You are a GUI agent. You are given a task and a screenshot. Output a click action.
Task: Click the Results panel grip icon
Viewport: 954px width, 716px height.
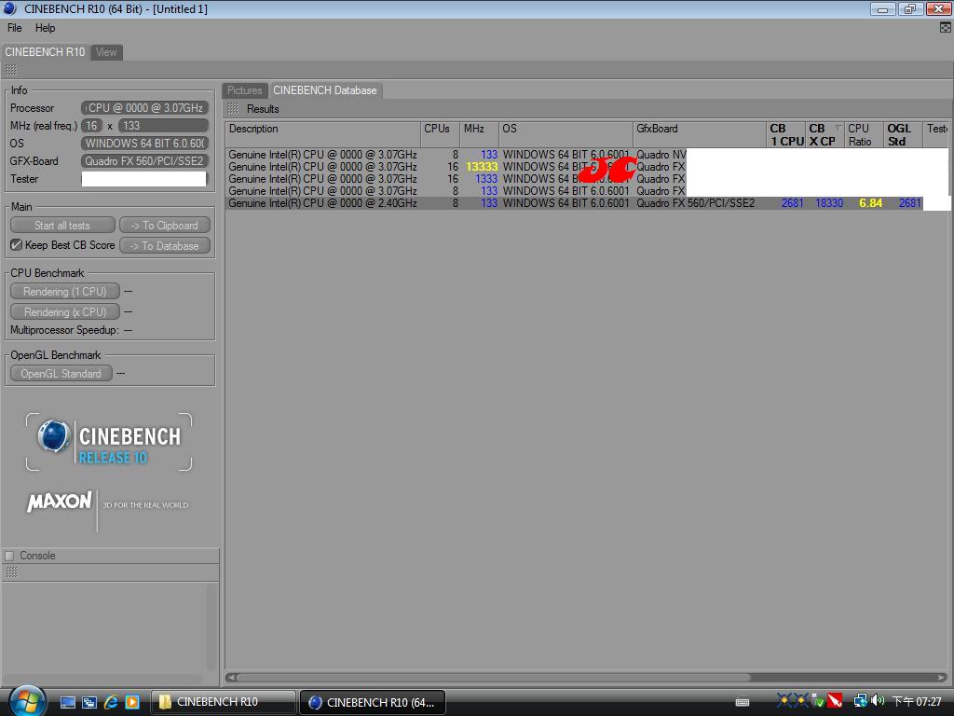pos(232,109)
